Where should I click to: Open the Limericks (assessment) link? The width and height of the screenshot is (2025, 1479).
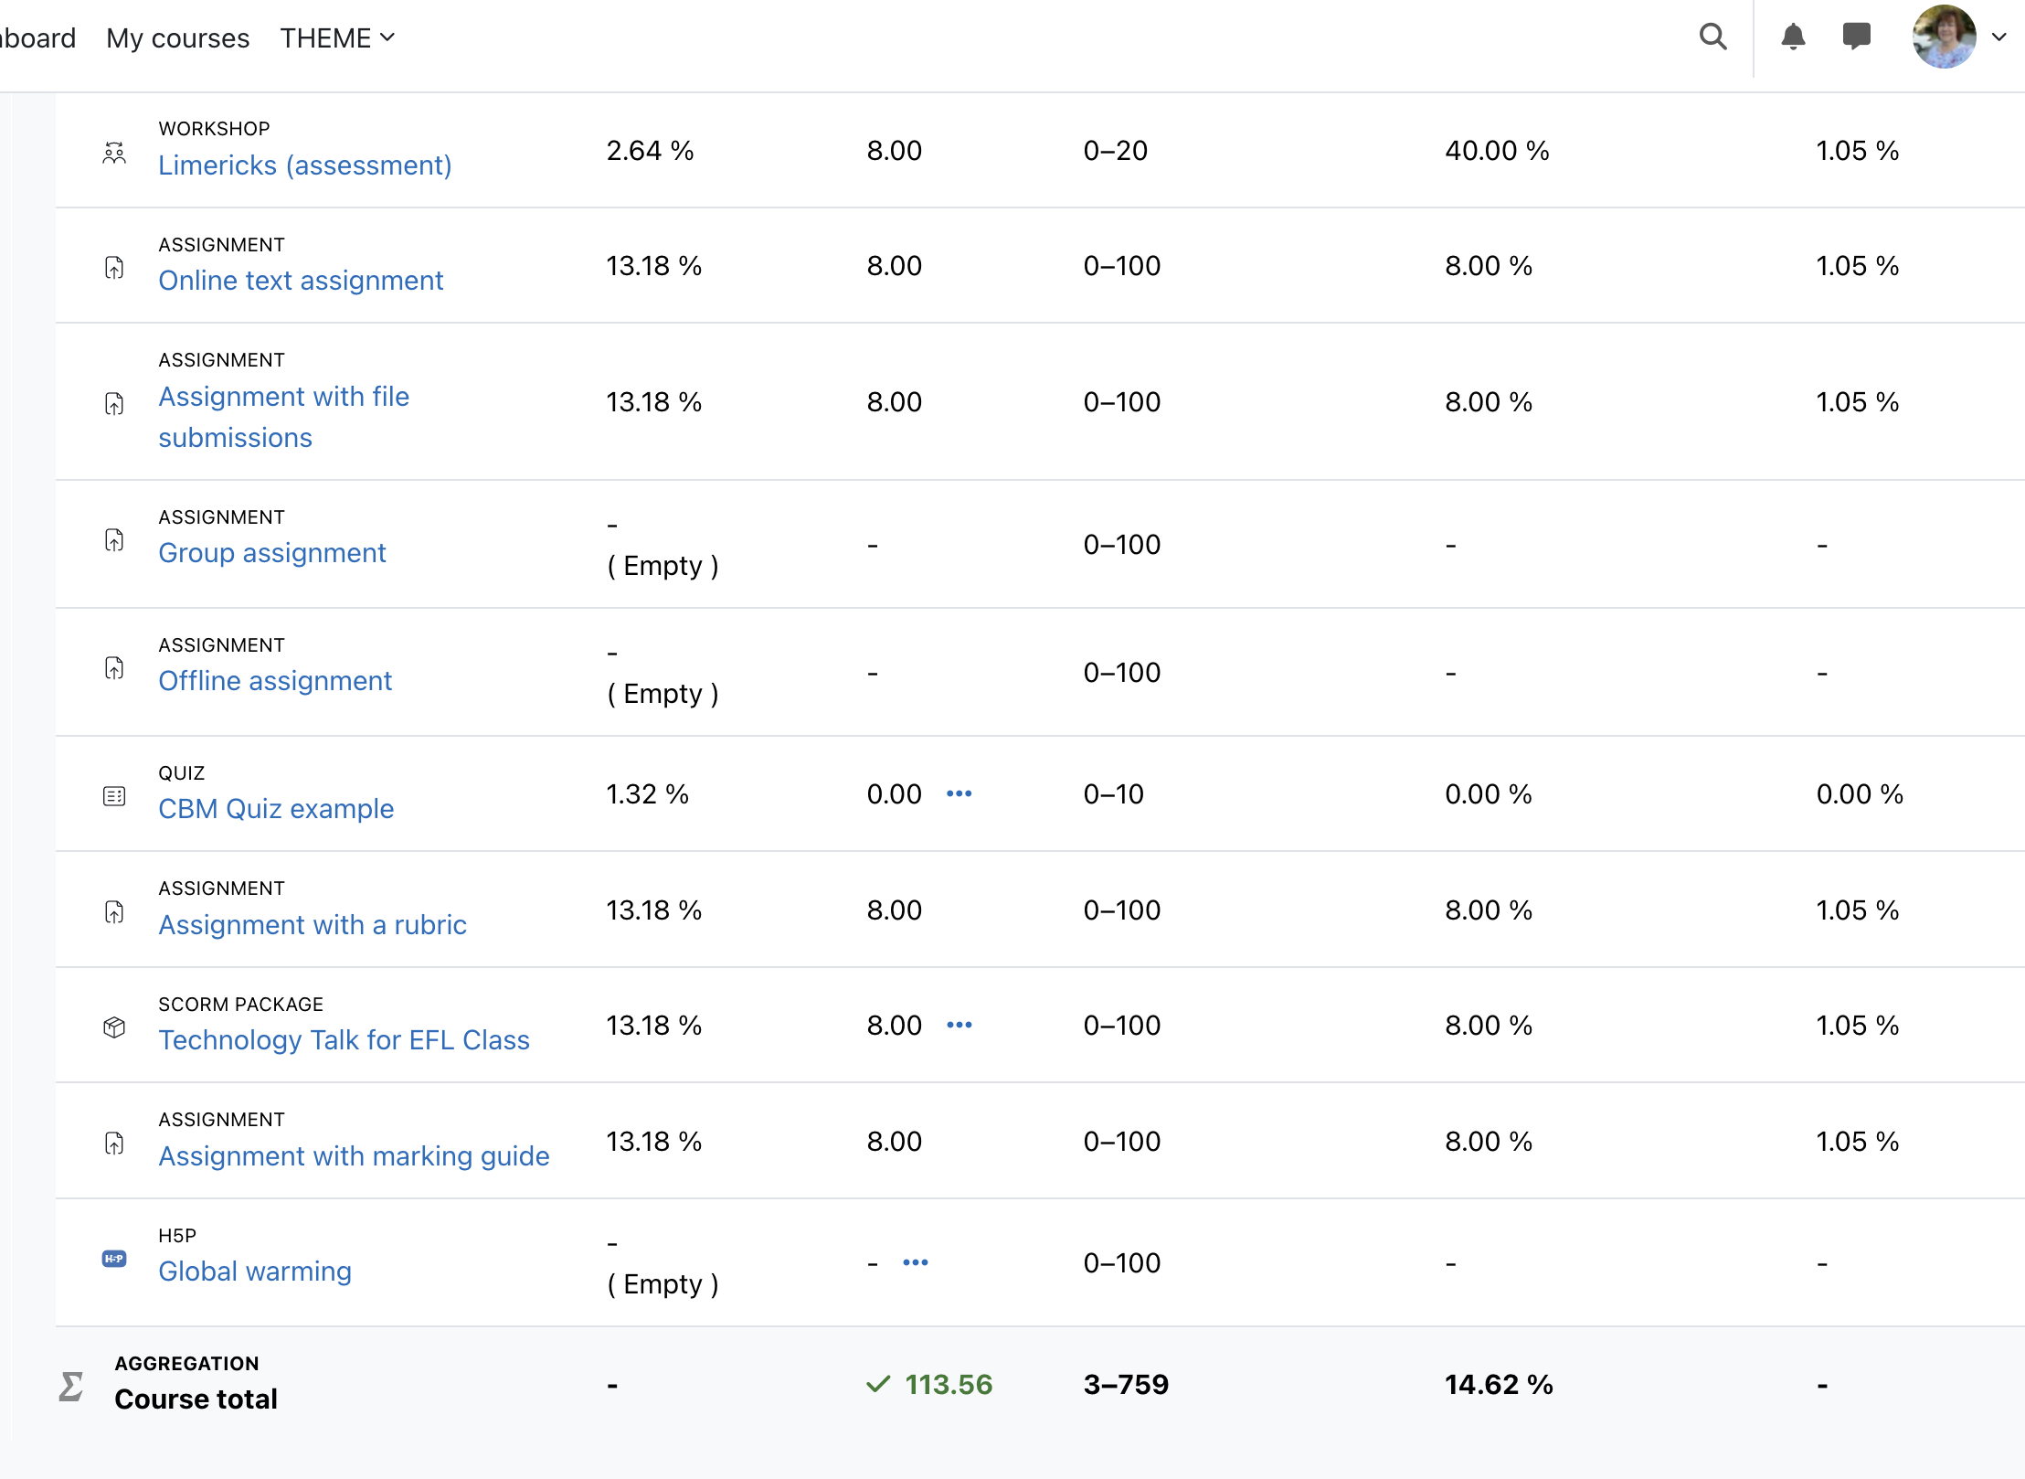click(x=305, y=165)
